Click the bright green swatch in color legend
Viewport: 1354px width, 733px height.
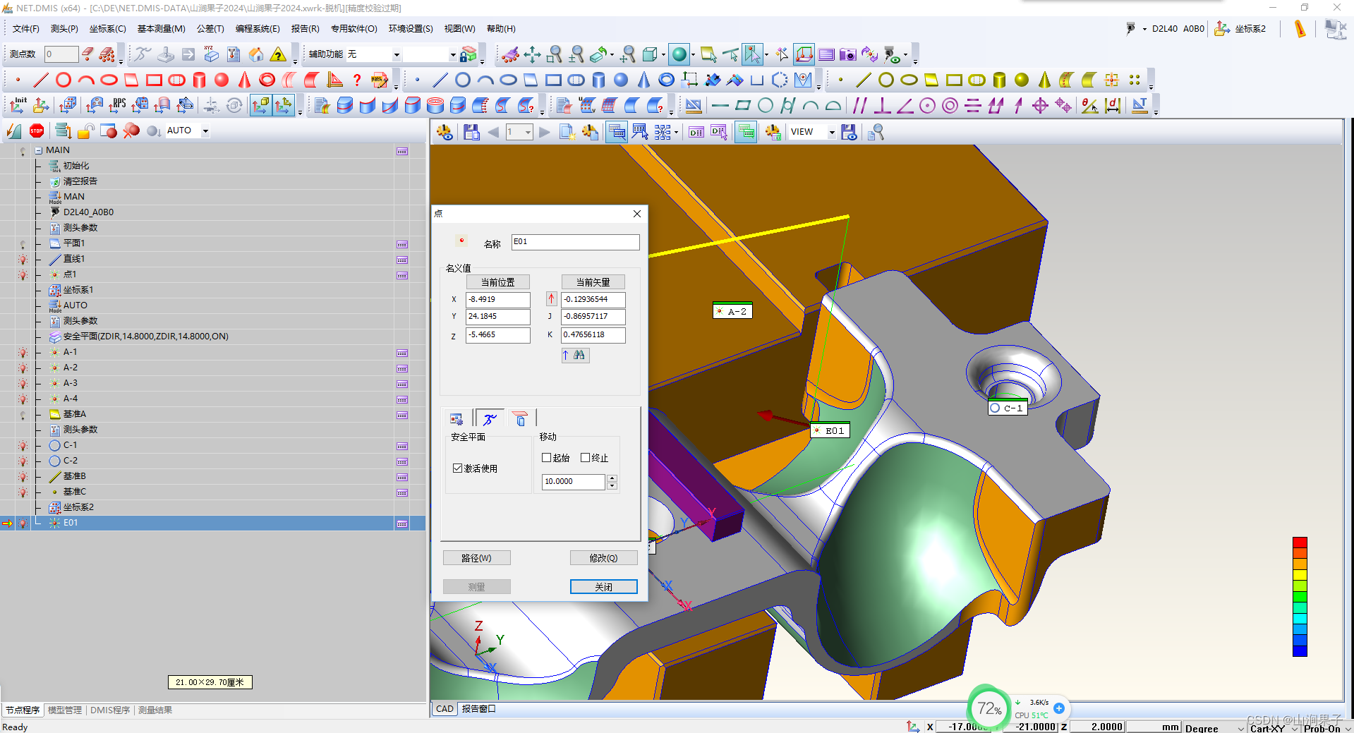[1300, 597]
